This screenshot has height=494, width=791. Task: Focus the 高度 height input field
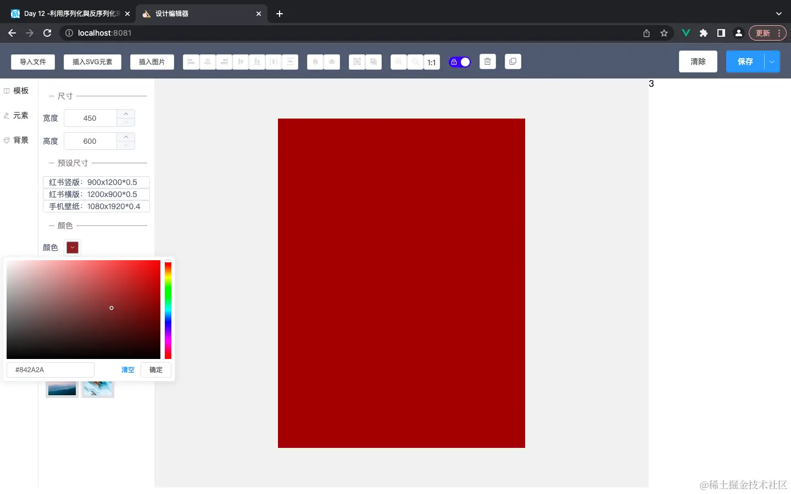click(x=90, y=141)
